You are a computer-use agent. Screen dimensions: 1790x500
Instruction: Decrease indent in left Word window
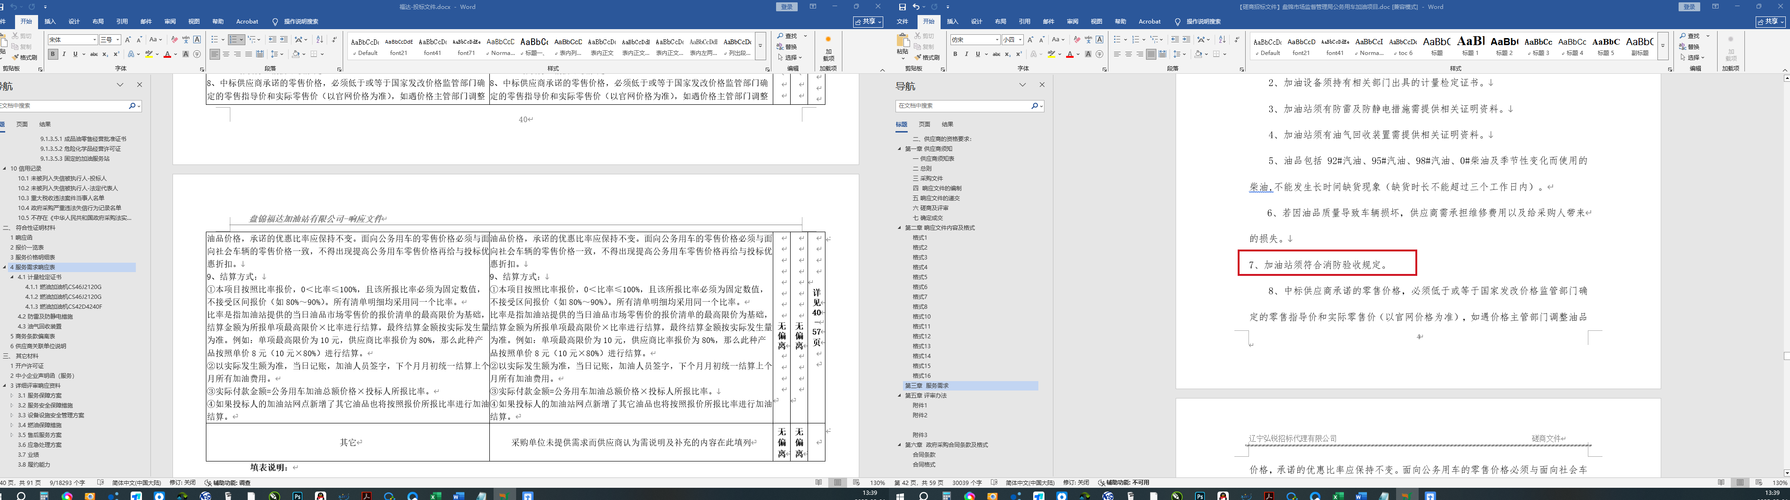(x=272, y=39)
